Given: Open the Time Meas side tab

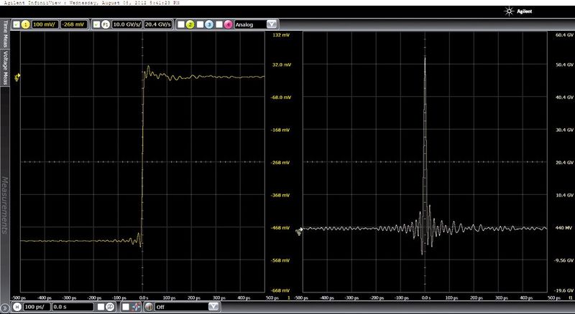Looking at the screenshot, I should click(x=5, y=34).
